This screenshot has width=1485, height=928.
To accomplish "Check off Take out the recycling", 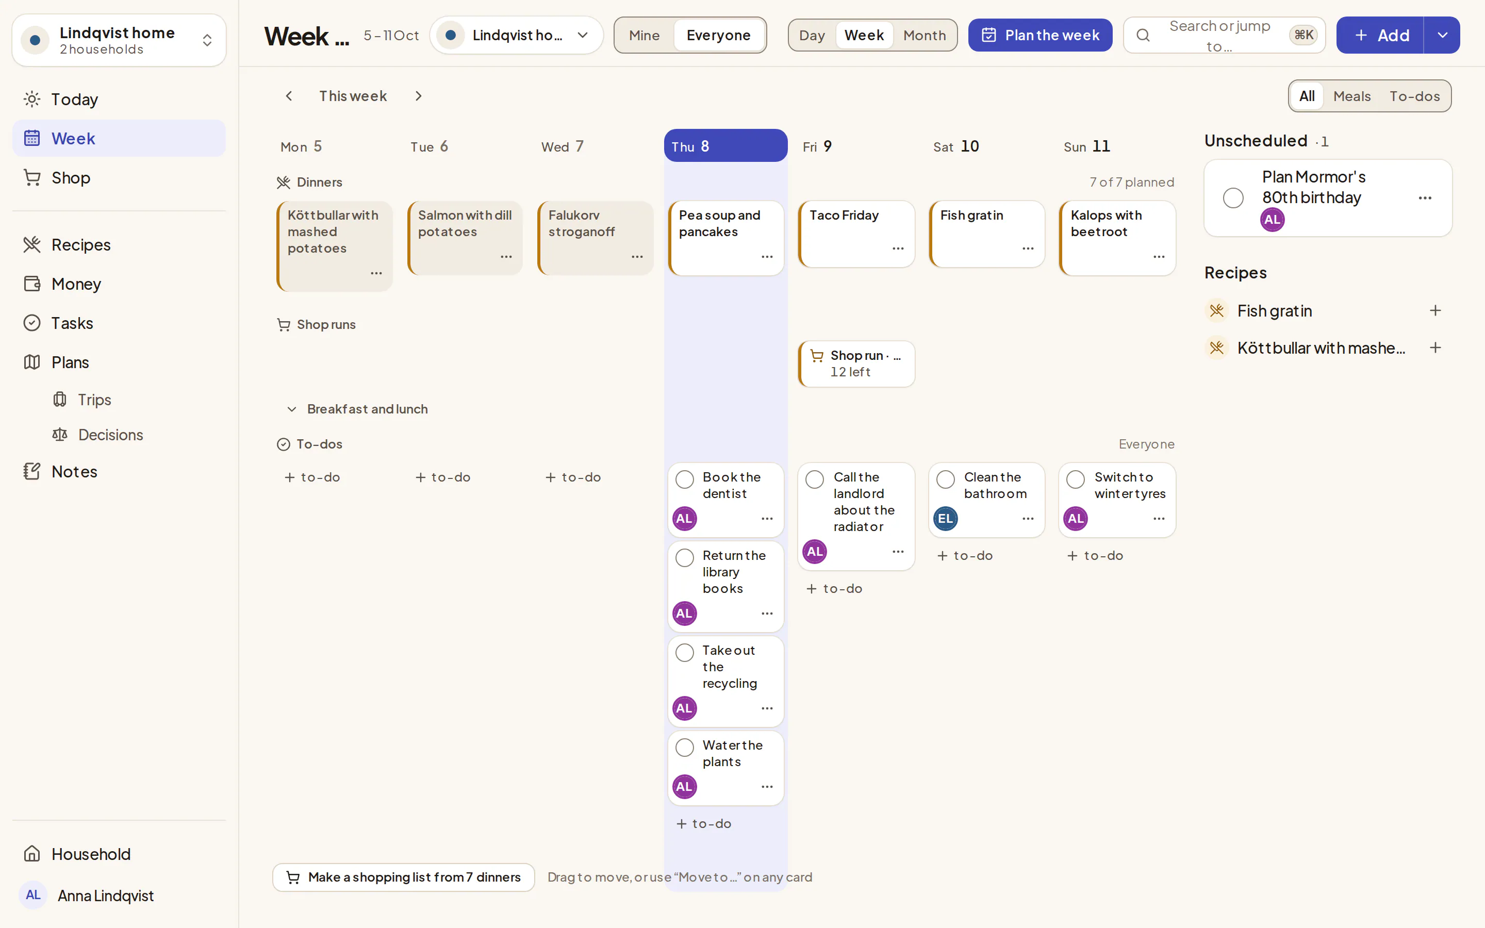I will pyautogui.click(x=684, y=652).
